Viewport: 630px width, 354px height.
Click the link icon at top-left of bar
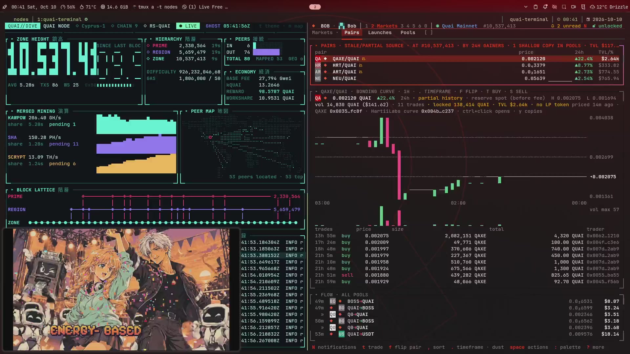pyautogui.click(x=5, y=7)
